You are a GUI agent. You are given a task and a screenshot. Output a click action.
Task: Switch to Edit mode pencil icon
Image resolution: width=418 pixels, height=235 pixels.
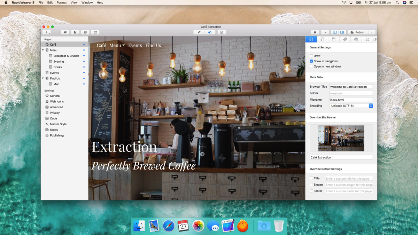pos(199,32)
